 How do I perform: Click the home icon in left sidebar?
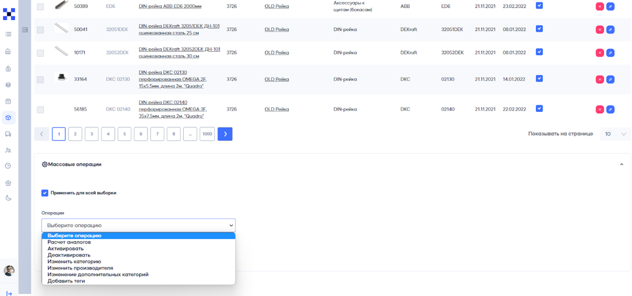[x=8, y=51]
